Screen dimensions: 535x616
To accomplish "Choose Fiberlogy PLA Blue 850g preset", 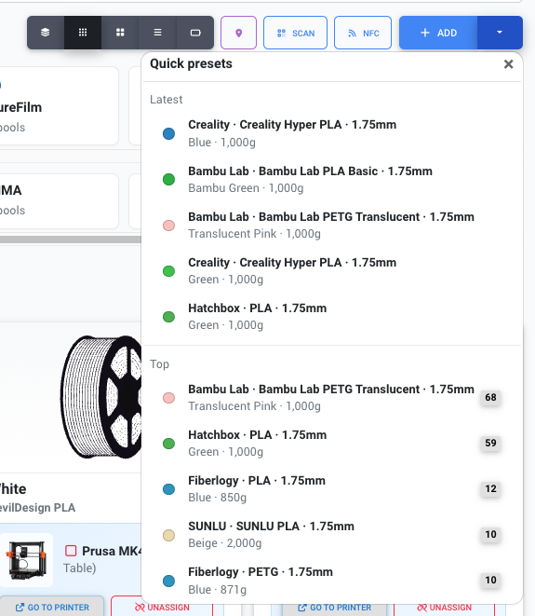I will point(332,488).
